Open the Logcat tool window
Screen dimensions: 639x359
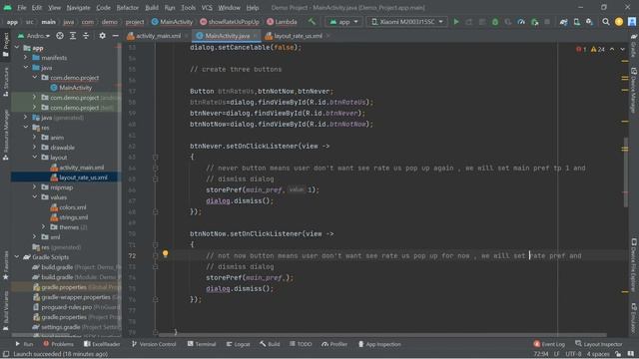click(x=238, y=344)
